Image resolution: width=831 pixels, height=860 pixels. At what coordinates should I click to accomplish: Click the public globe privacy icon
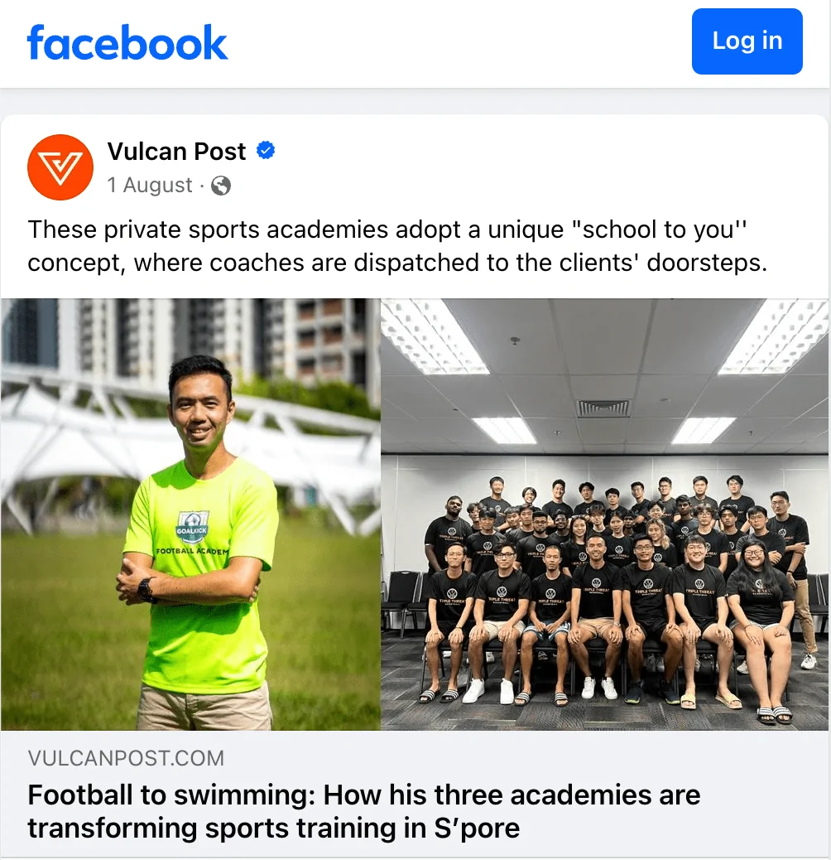click(x=221, y=186)
